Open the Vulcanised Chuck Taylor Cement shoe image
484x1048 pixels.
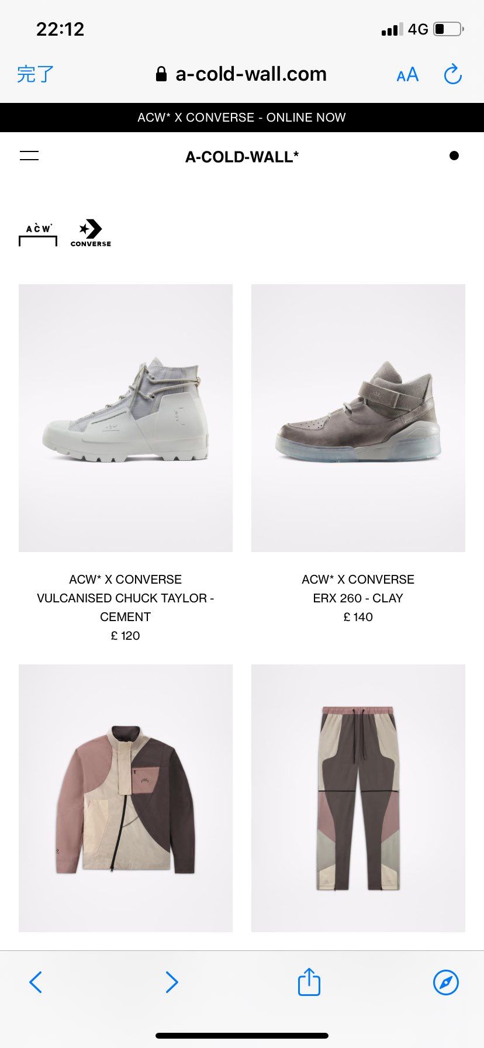[x=126, y=418]
